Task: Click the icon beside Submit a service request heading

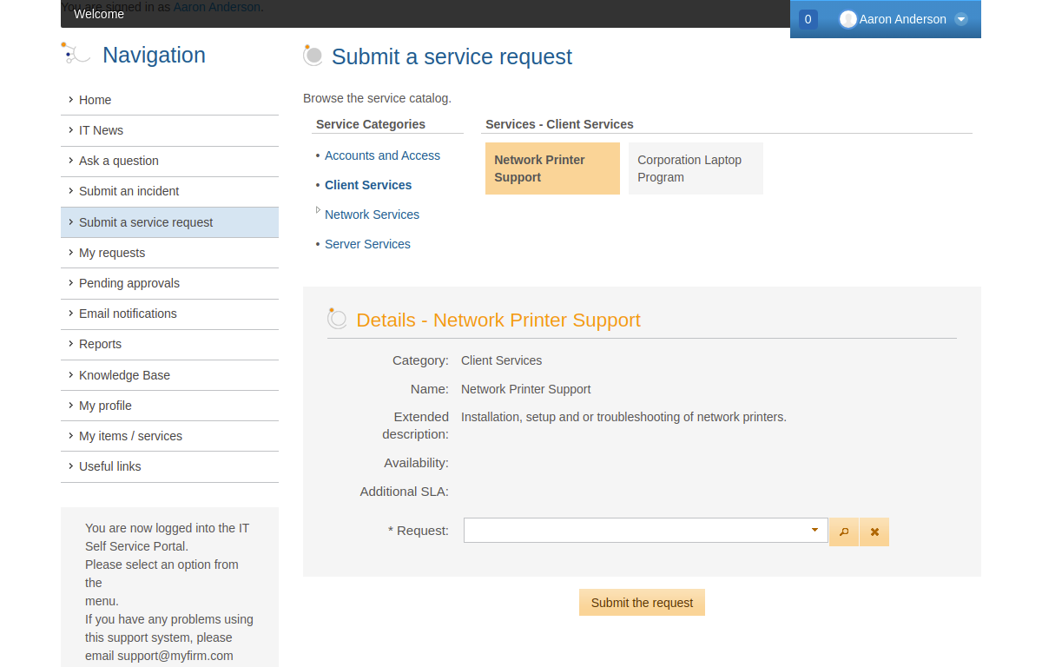Action: coord(313,56)
